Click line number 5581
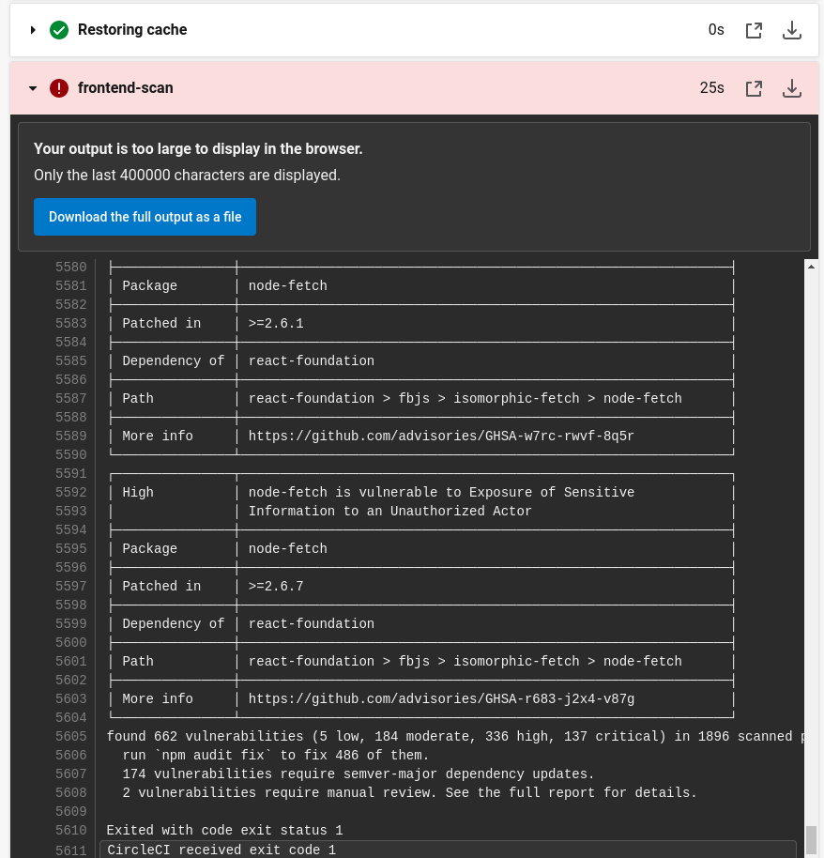The image size is (824, 858). point(71,285)
